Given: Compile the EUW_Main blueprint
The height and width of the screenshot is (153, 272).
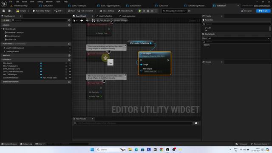Looking at the screenshot, I should coord(21,11).
